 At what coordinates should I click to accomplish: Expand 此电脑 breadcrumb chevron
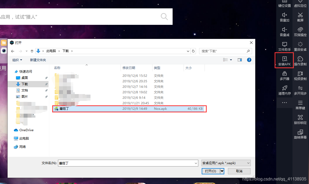coord(59,51)
